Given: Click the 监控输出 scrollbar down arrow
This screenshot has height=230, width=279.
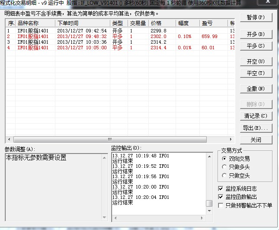Looking at the screenshot, I should tap(209, 211).
